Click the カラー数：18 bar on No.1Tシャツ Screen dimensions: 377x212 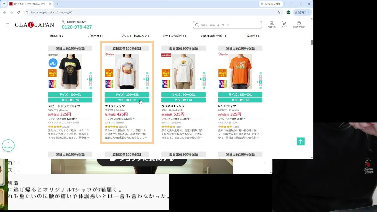tap(240, 100)
